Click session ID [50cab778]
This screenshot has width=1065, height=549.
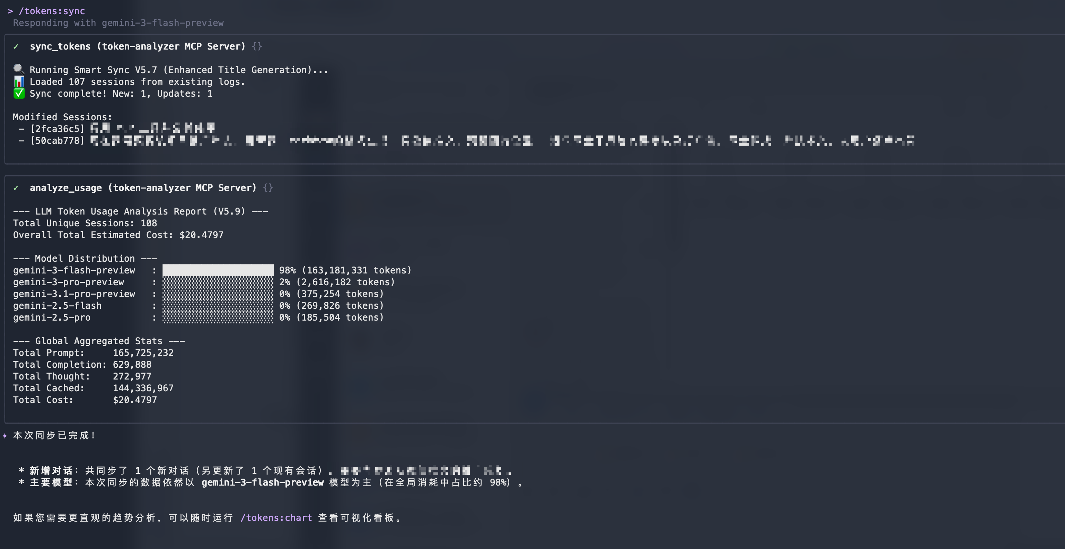58,141
